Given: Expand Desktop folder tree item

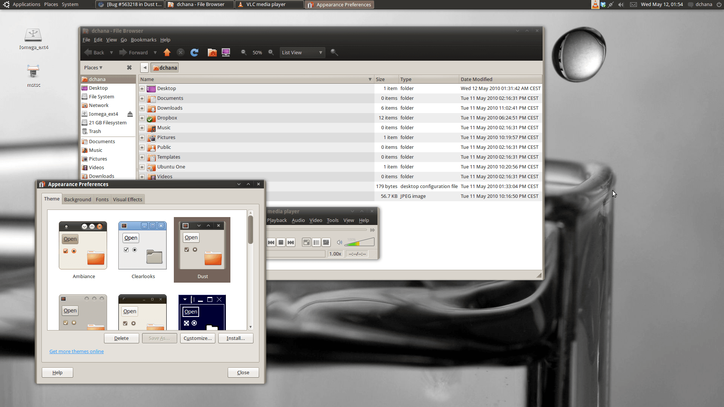Looking at the screenshot, I should [x=142, y=88].
